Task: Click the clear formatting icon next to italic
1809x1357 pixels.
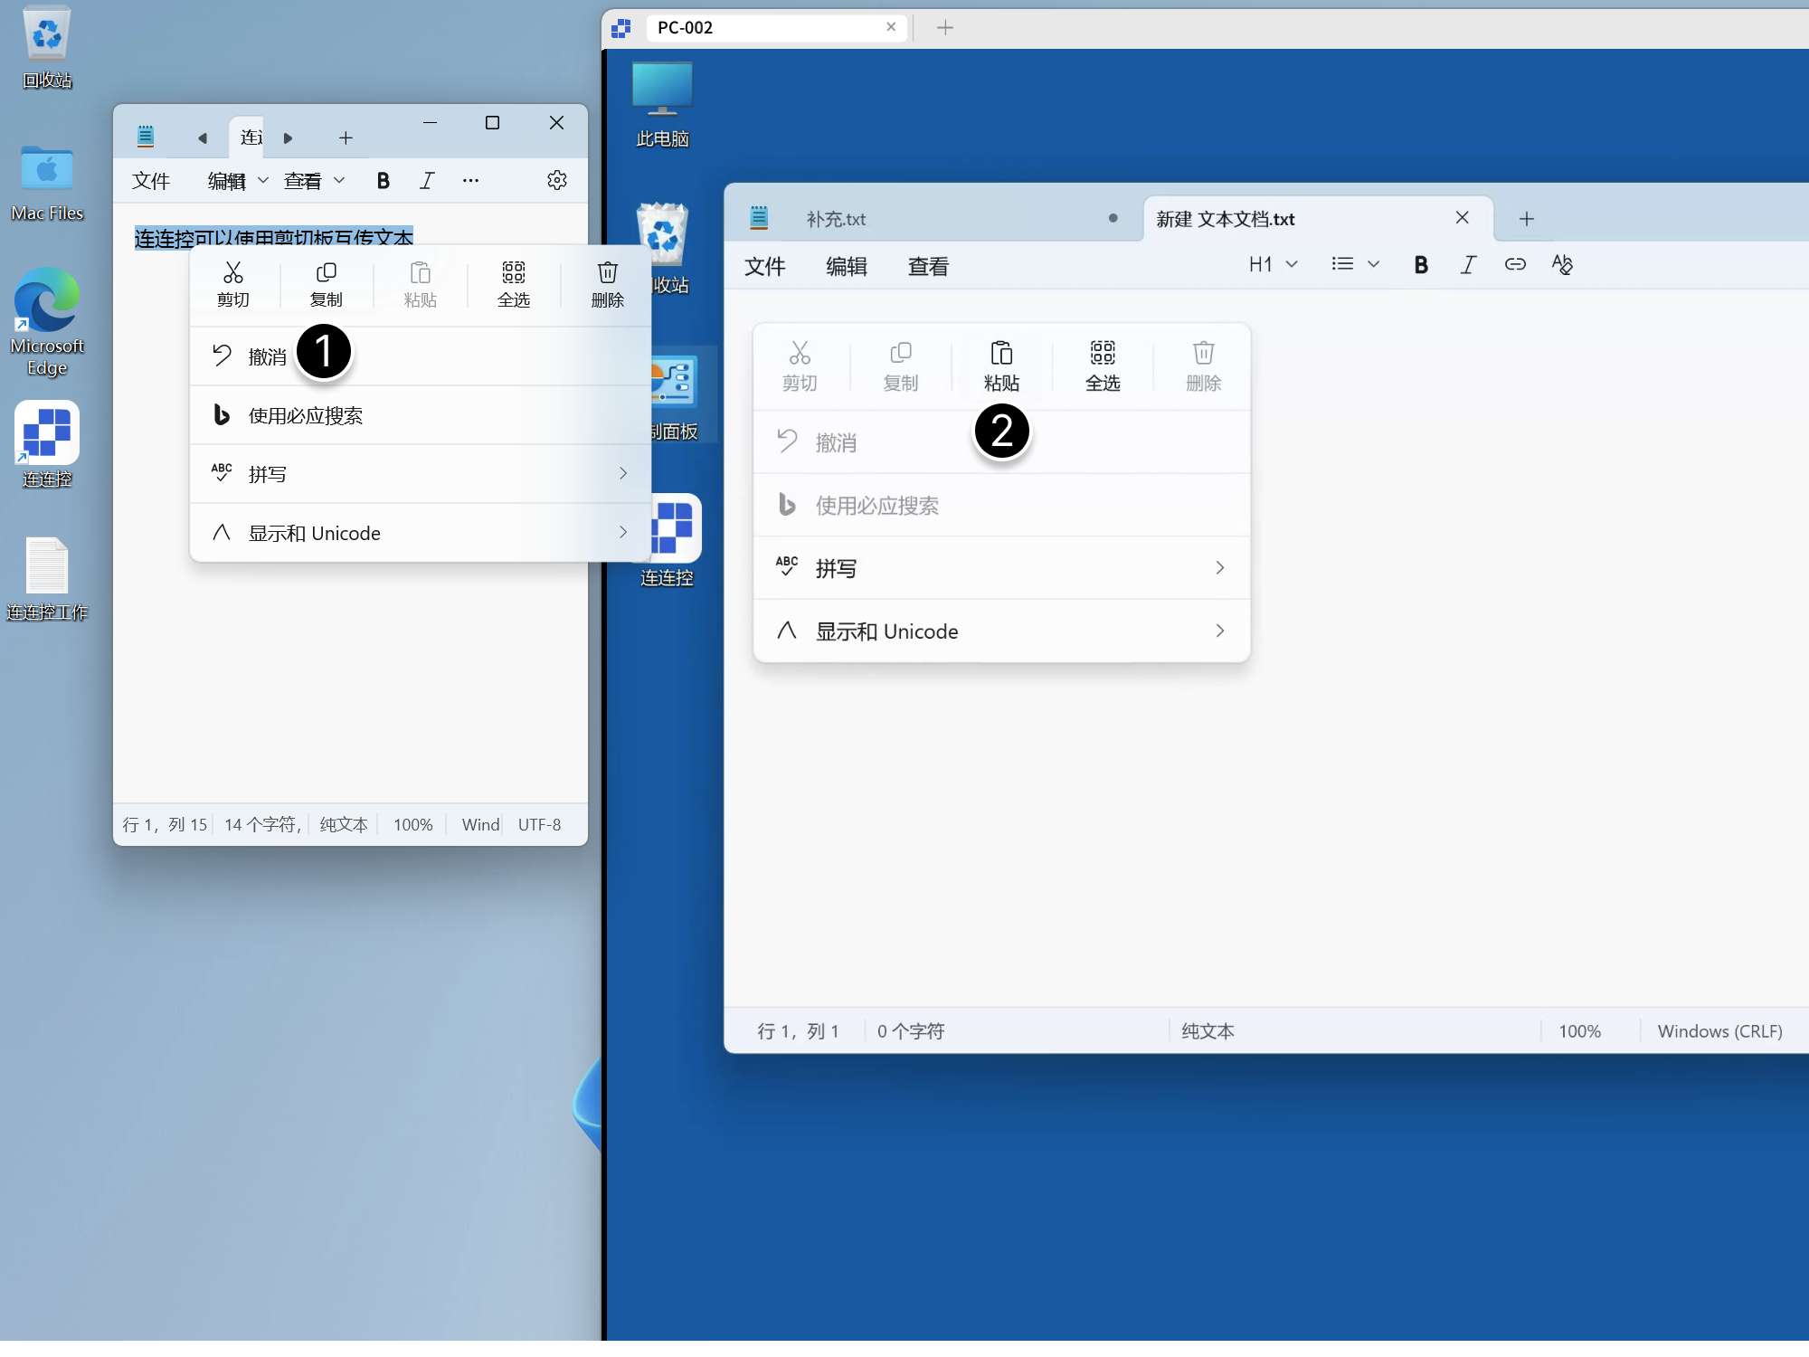Action: [x=1563, y=264]
